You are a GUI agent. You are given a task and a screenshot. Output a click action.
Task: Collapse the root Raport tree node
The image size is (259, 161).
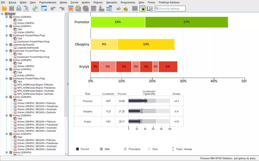[x=2, y=14]
